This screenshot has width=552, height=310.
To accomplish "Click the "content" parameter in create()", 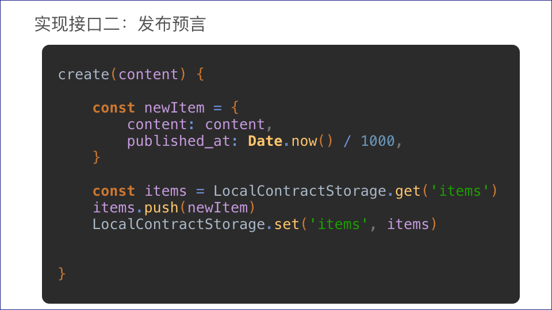I will coord(148,75).
